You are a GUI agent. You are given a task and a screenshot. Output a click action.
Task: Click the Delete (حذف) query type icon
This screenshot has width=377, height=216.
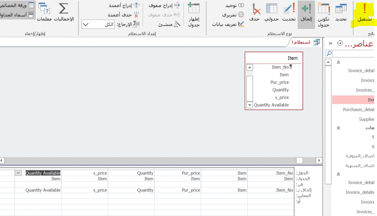(x=255, y=13)
